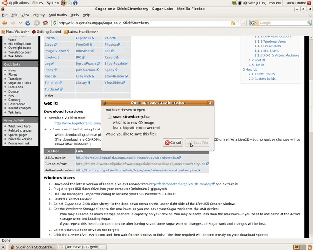
Task: Open the History menu
Action: pos(39,15)
